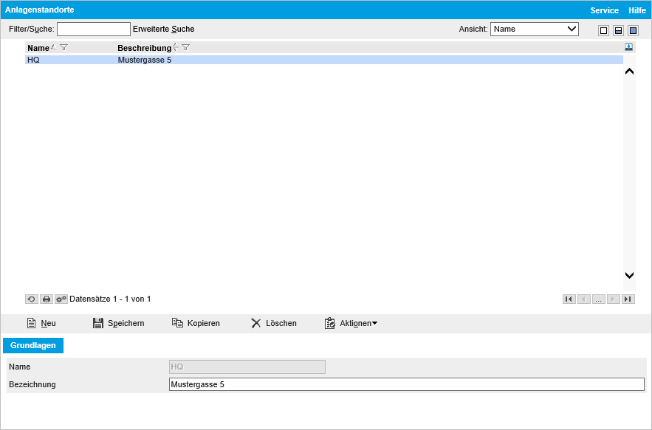Expand the Aktionen dropdown menu

pos(351,323)
